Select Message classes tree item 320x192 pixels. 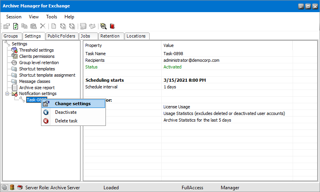tap(35, 81)
